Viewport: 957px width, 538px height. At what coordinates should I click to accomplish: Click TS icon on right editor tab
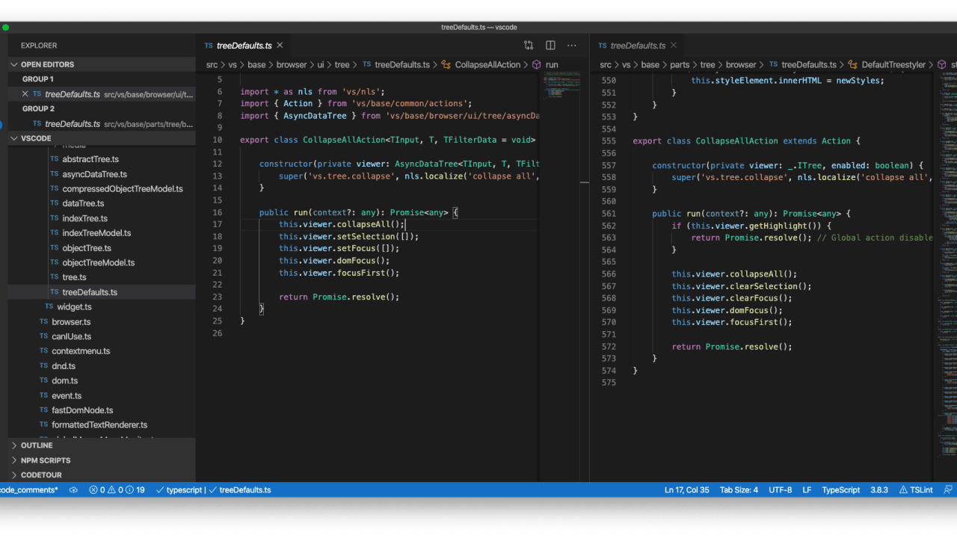coord(603,46)
